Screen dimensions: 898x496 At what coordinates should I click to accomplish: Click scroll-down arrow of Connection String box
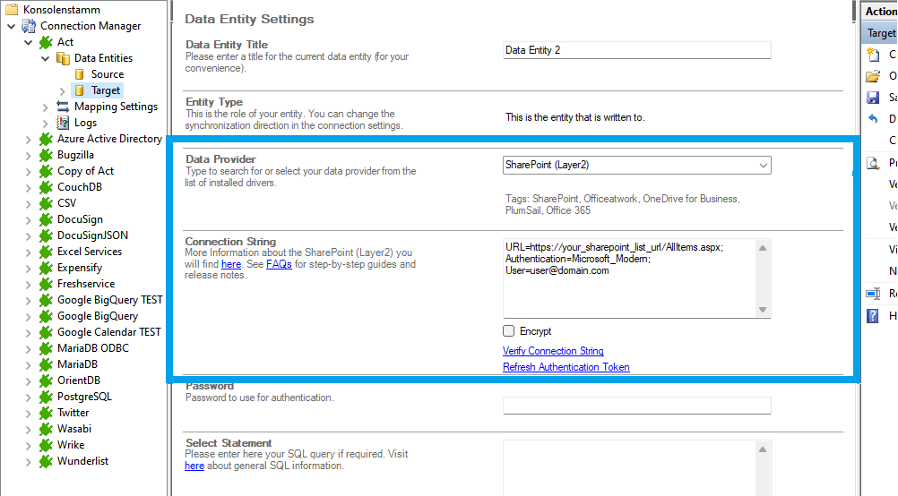[763, 310]
